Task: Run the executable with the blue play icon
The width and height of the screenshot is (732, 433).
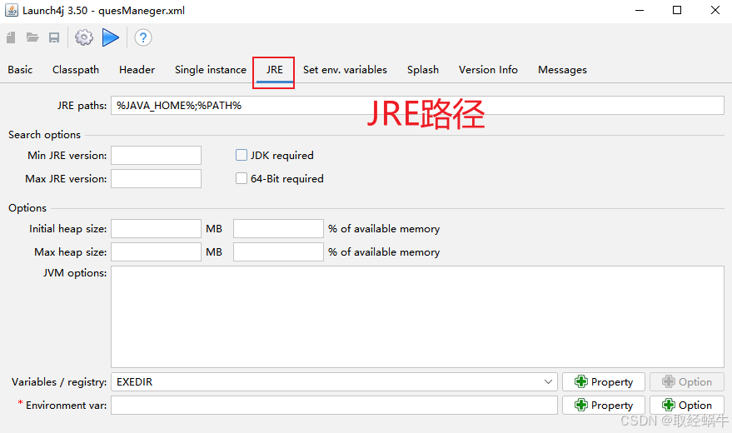Action: click(x=111, y=37)
